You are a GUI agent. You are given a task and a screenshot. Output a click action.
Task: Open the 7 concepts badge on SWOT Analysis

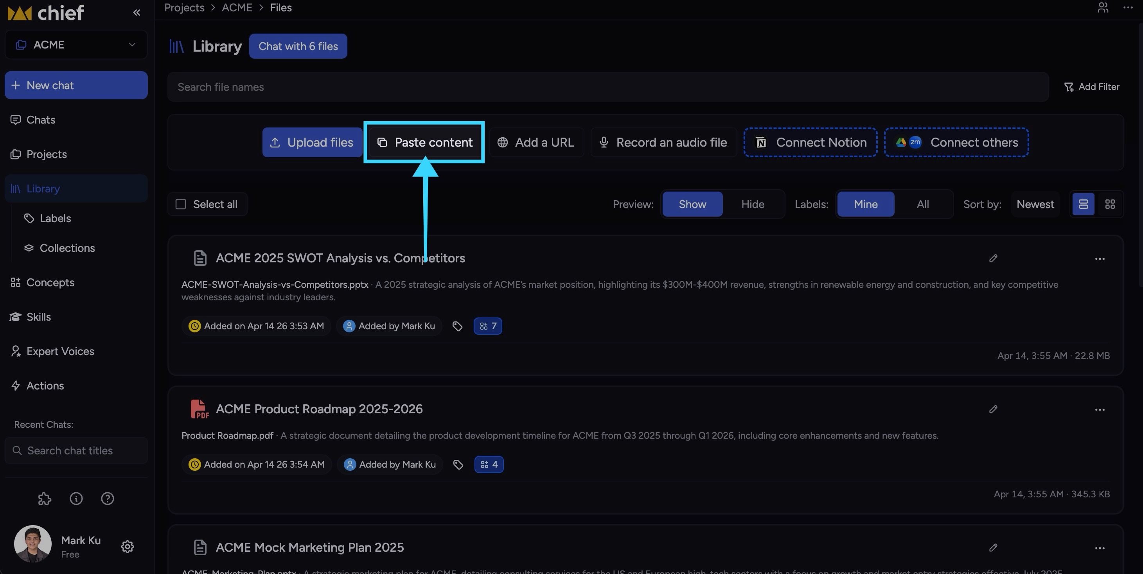[x=488, y=326]
